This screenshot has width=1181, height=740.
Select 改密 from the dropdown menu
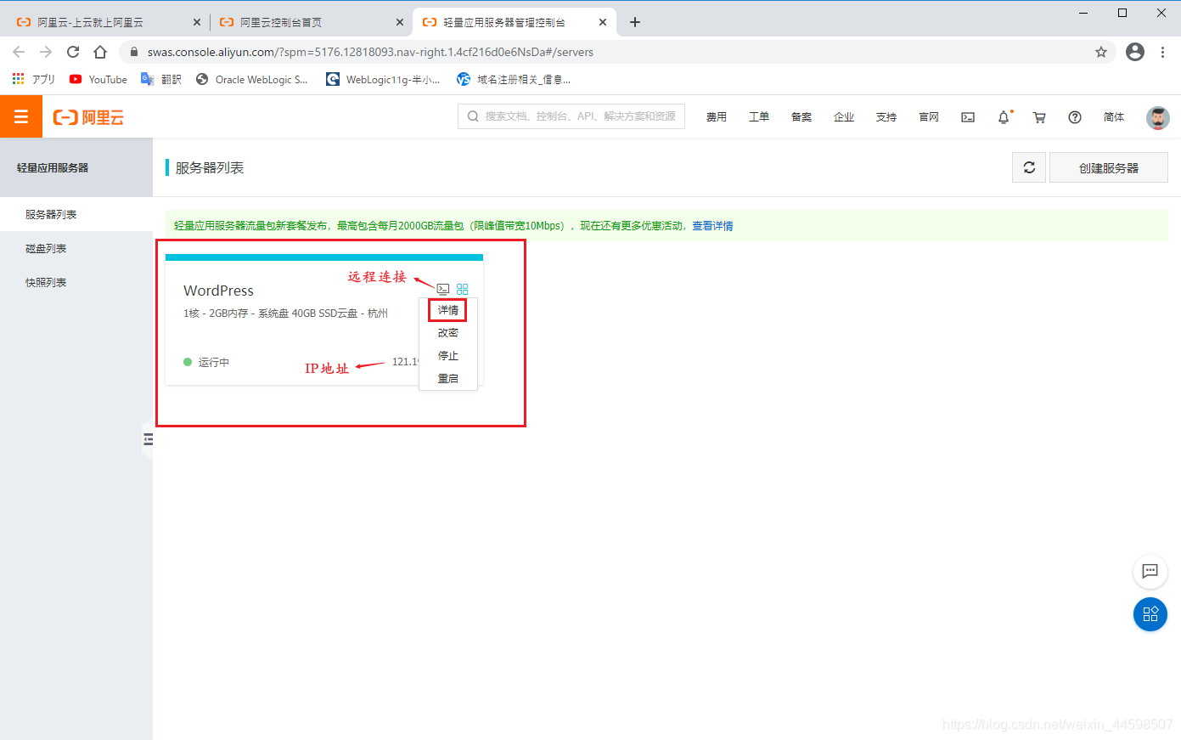pos(448,333)
